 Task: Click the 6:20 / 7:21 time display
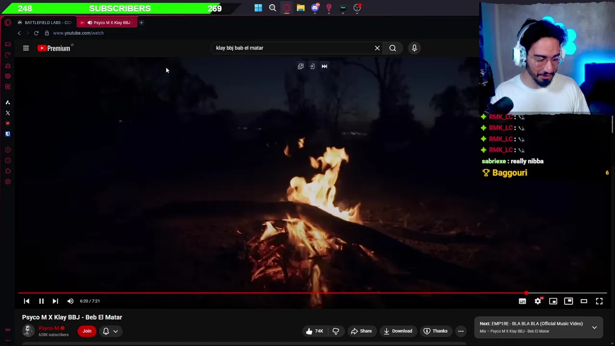coord(90,301)
